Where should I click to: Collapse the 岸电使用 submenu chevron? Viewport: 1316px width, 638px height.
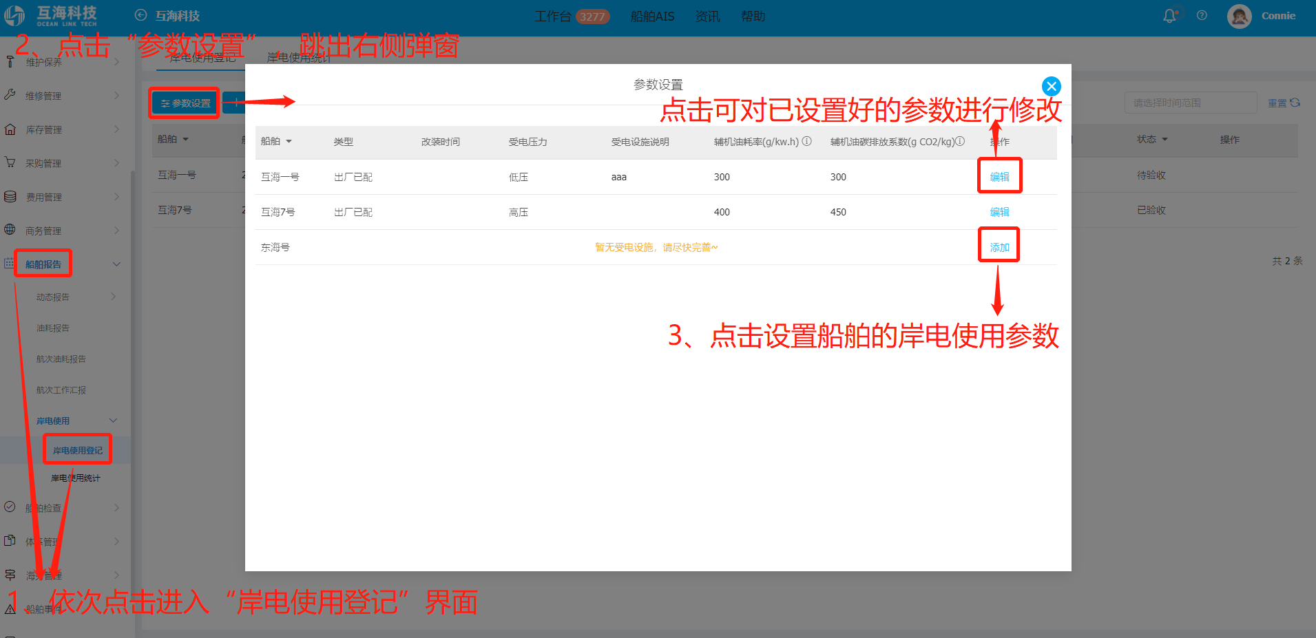pos(113,421)
